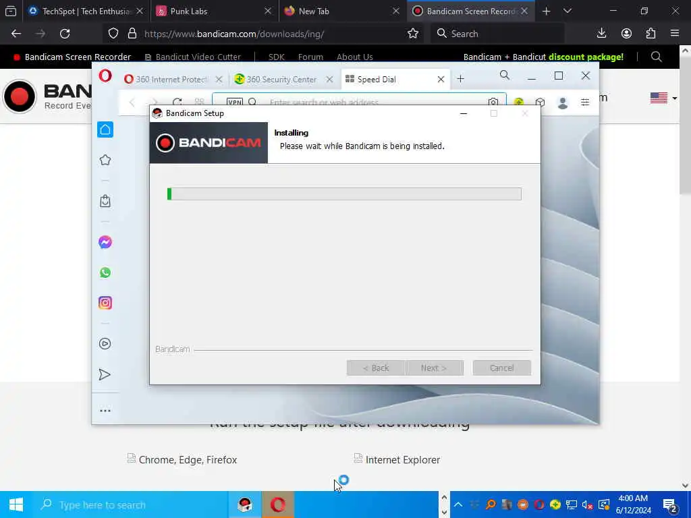This screenshot has width=691, height=518.
Task: Click Firefox shield tracking protection icon
Action: click(x=113, y=34)
